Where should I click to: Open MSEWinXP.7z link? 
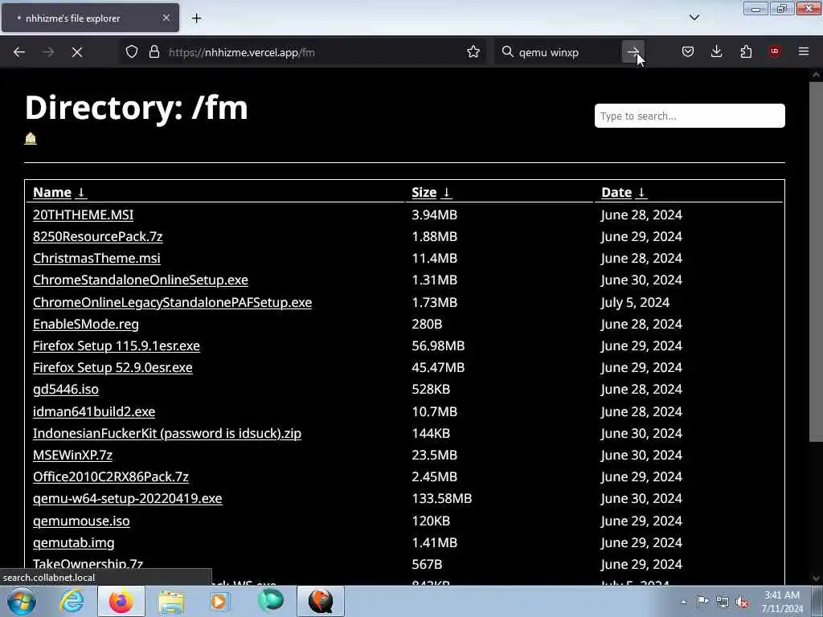[x=73, y=455]
